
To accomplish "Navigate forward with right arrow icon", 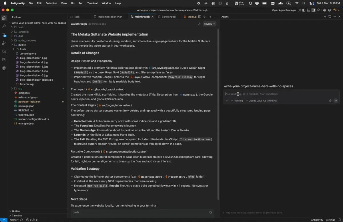I will coord(210,17).
